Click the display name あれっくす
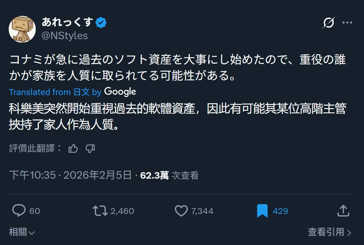The height and width of the screenshot is (245, 364). 68,23
